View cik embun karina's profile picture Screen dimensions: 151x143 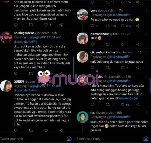point(83,57)
